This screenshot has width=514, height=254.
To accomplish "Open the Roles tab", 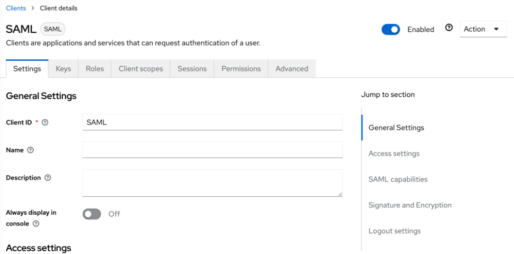I will pos(94,69).
